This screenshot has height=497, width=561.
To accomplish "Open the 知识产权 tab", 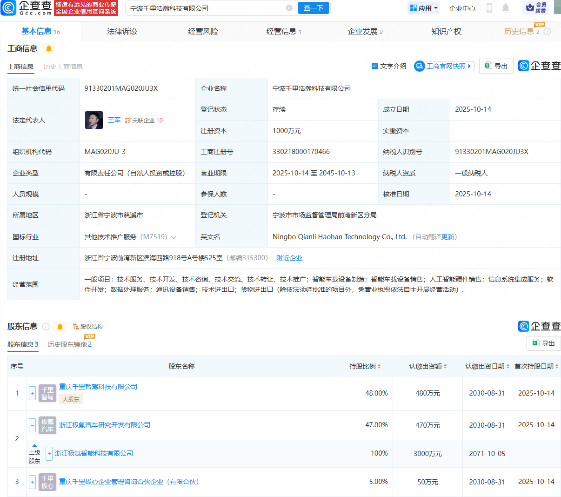I will click(x=446, y=31).
